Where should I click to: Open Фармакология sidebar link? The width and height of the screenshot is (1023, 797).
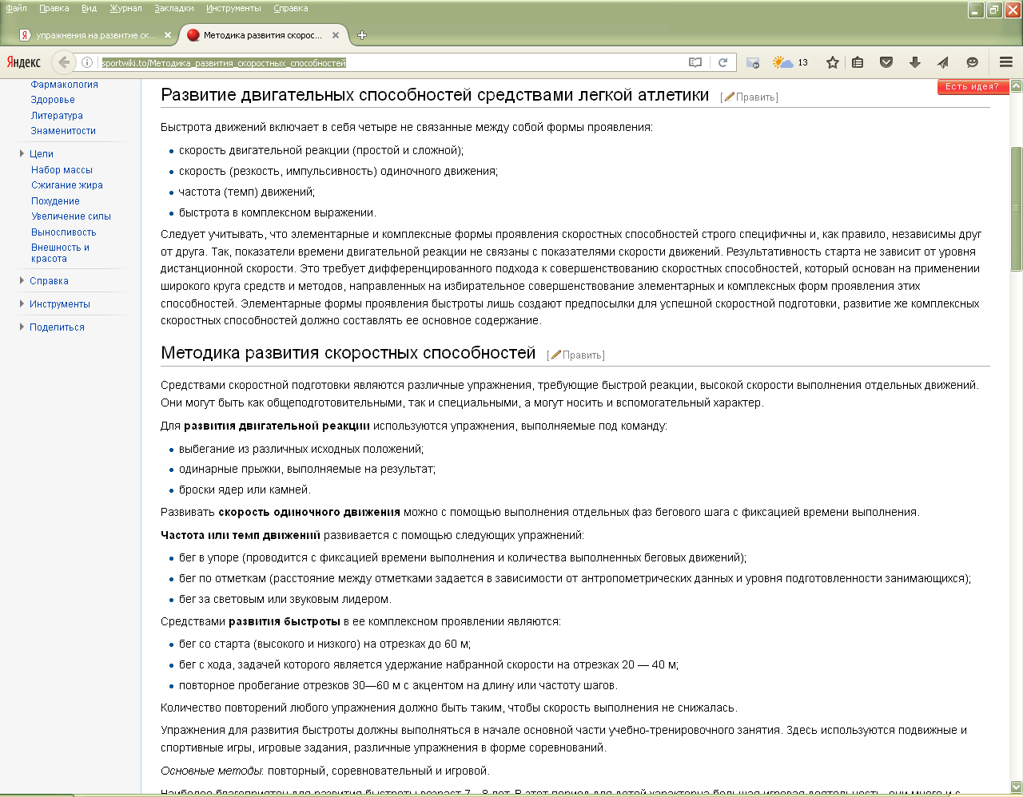65,85
